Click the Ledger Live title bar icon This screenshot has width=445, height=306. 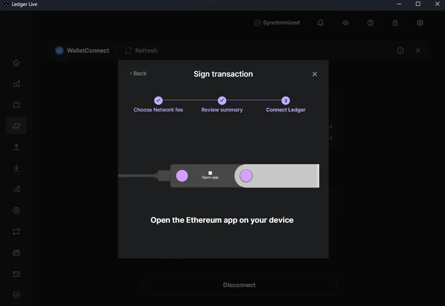pos(6,4)
